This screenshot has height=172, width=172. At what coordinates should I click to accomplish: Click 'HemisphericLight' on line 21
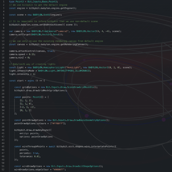pos(54,67)
